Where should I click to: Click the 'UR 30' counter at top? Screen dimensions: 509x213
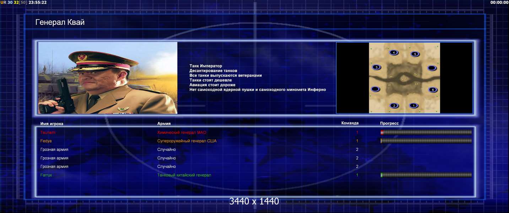[x=6, y=2]
